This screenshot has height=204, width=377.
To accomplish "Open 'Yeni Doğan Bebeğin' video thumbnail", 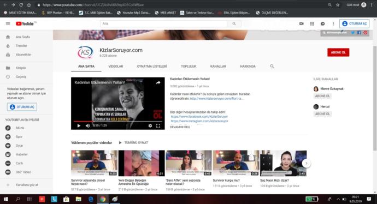I will pos(142,163).
